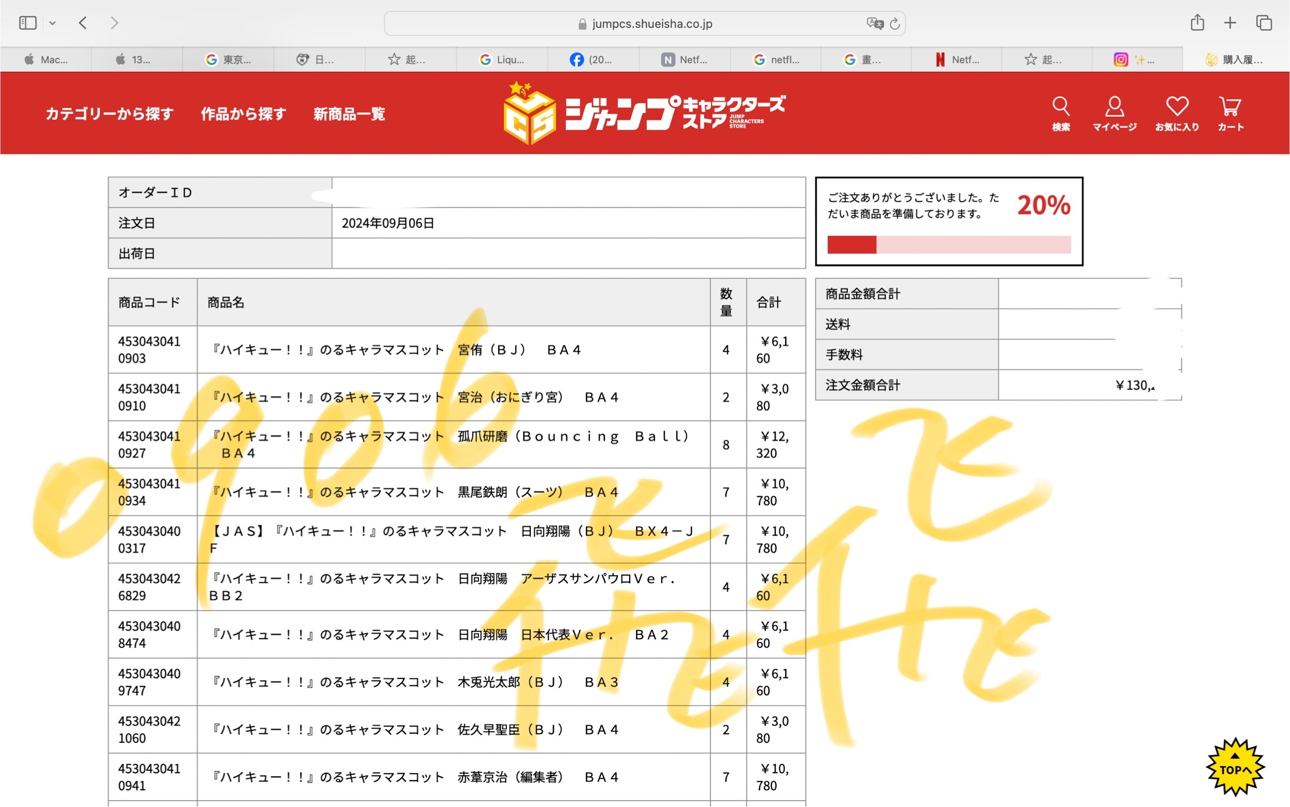
Task: Click the 佐久早聖臣（ＢＪ） product name
Action: point(414,730)
